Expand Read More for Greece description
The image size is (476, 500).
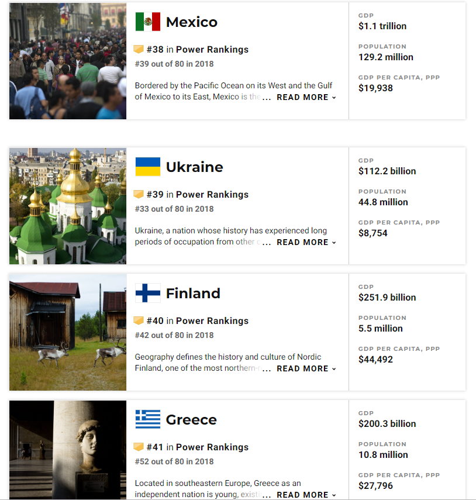pos(306,495)
